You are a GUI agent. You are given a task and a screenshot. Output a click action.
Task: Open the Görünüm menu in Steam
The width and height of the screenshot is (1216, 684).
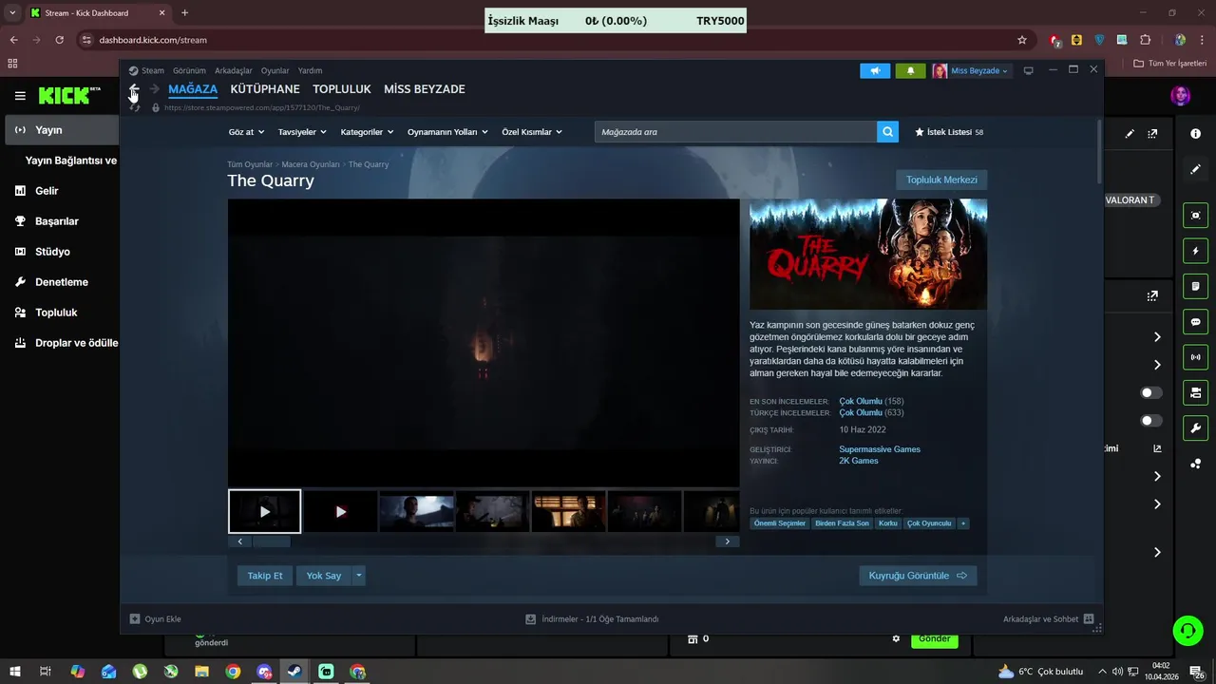(189, 70)
